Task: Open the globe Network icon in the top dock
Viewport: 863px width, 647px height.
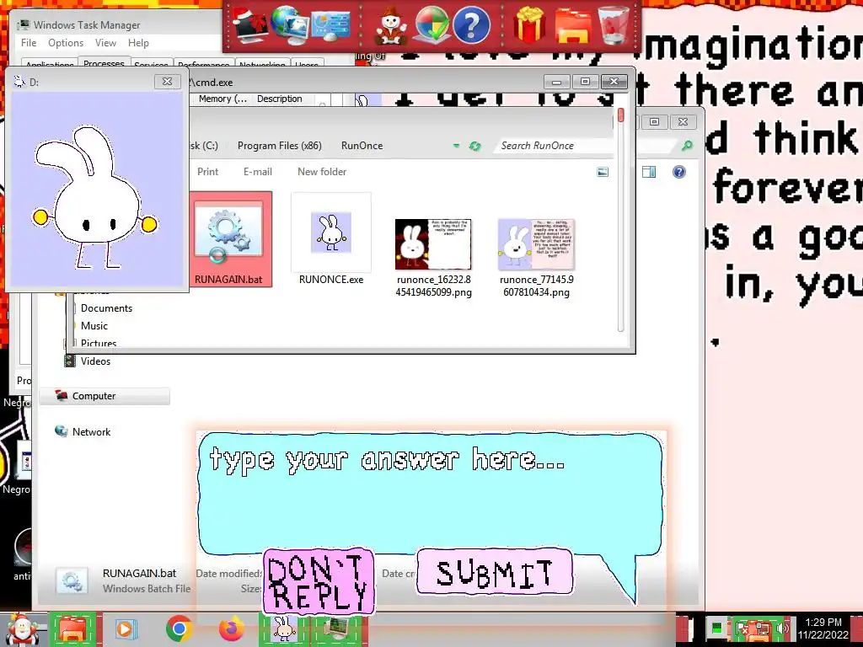Action: click(290, 24)
